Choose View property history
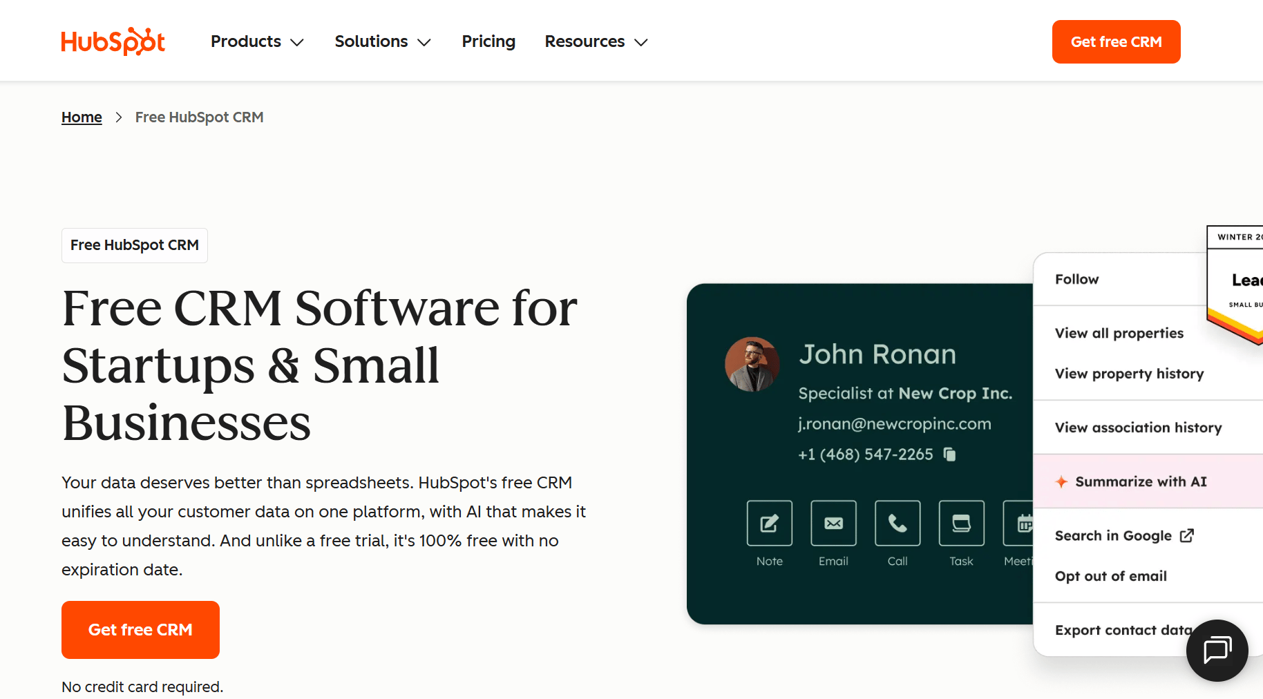 pyautogui.click(x=1129, y=374)
